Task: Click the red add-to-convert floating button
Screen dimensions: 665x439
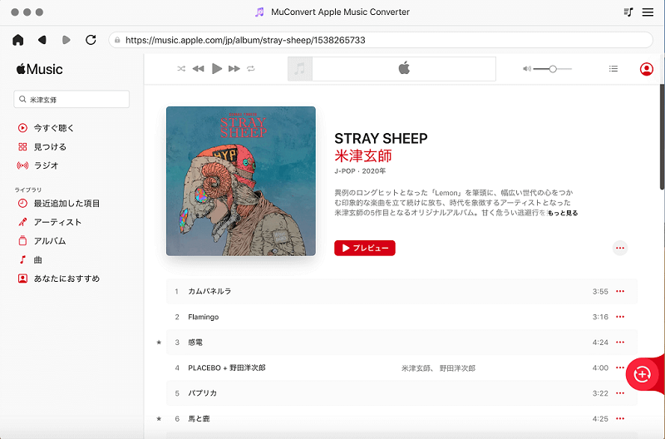Action: 642,374
